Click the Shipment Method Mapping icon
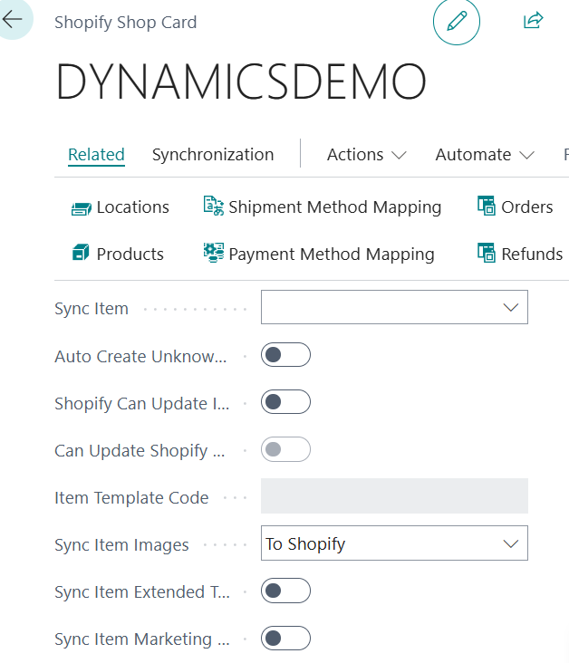The width and height of the screenshot is (569, 663). click(213, 206)
